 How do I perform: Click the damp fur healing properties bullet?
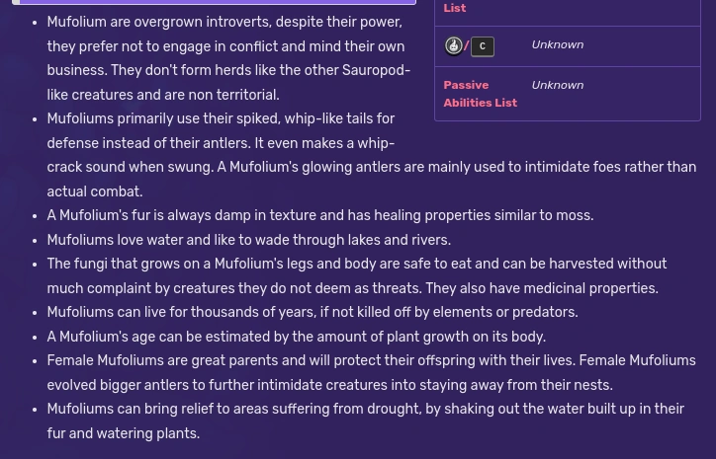[x=319, y=215]
